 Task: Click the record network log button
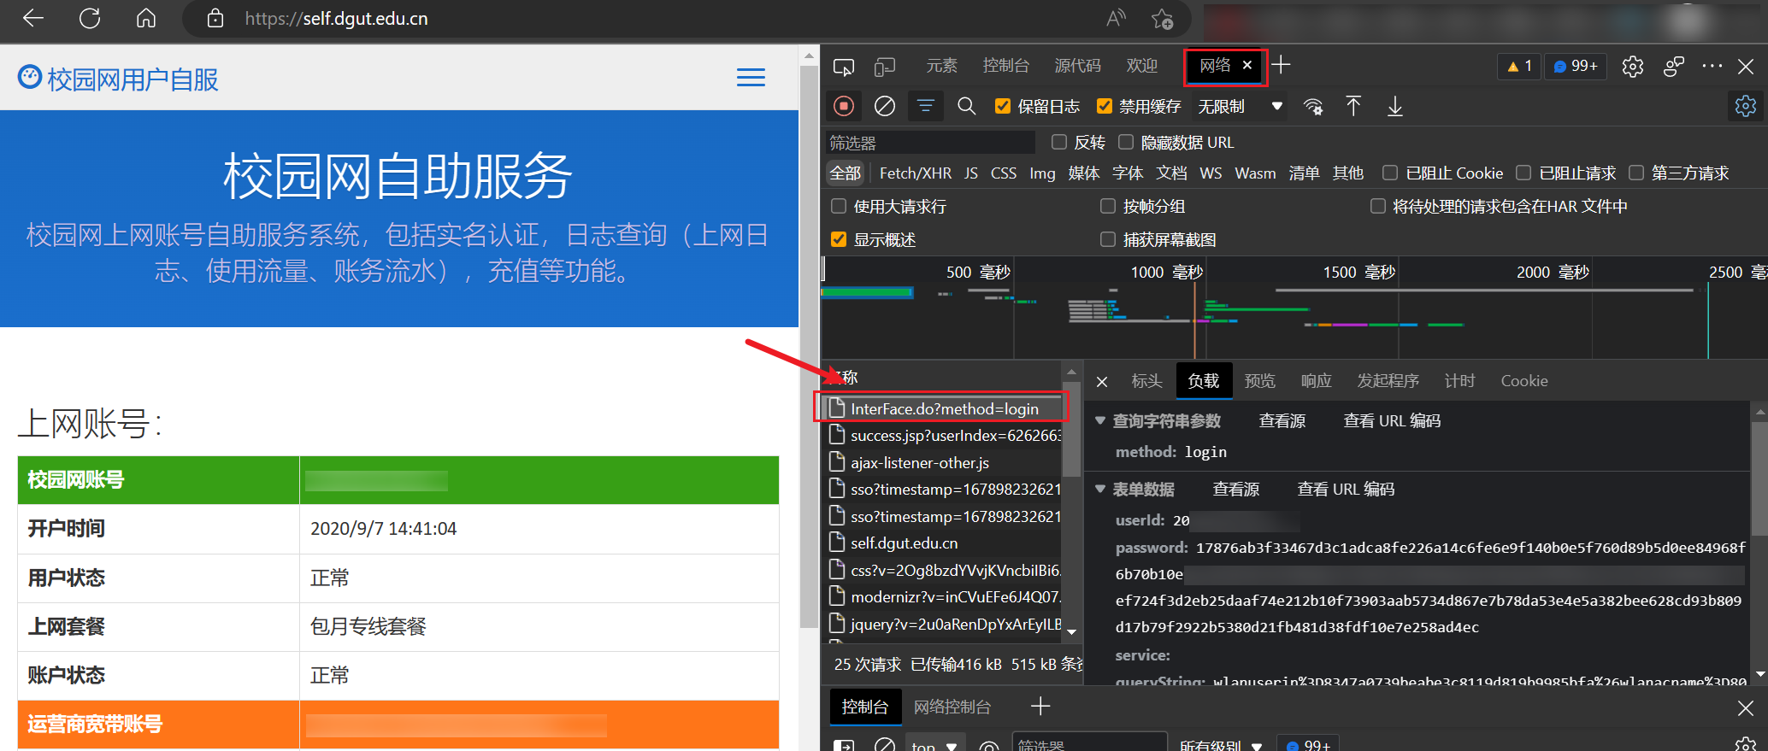coord(844,106)
